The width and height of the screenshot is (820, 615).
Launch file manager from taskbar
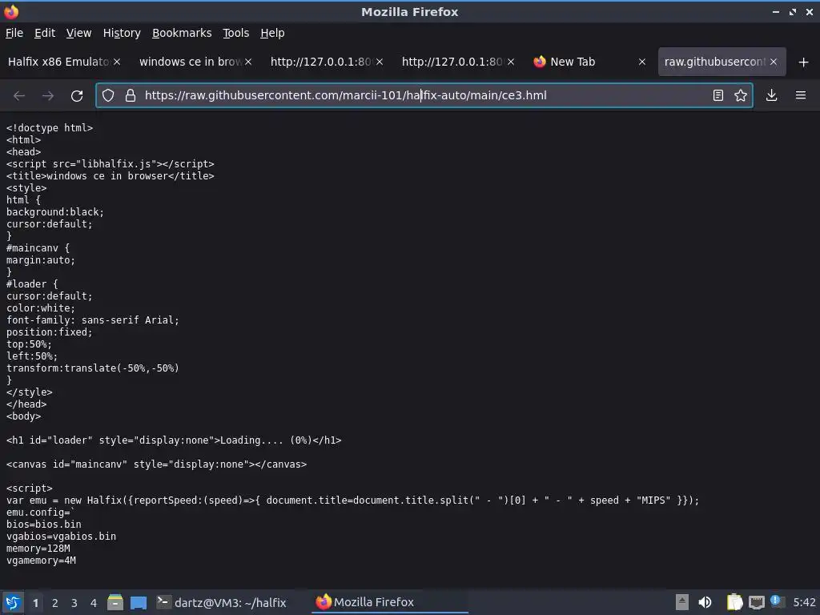[115, 602]
